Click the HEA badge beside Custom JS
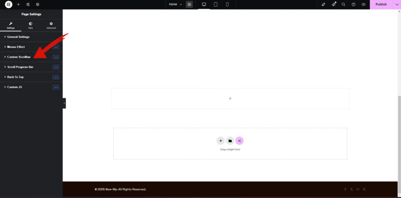The height and width of the screenshot is (198, 401). coord(56,87)
